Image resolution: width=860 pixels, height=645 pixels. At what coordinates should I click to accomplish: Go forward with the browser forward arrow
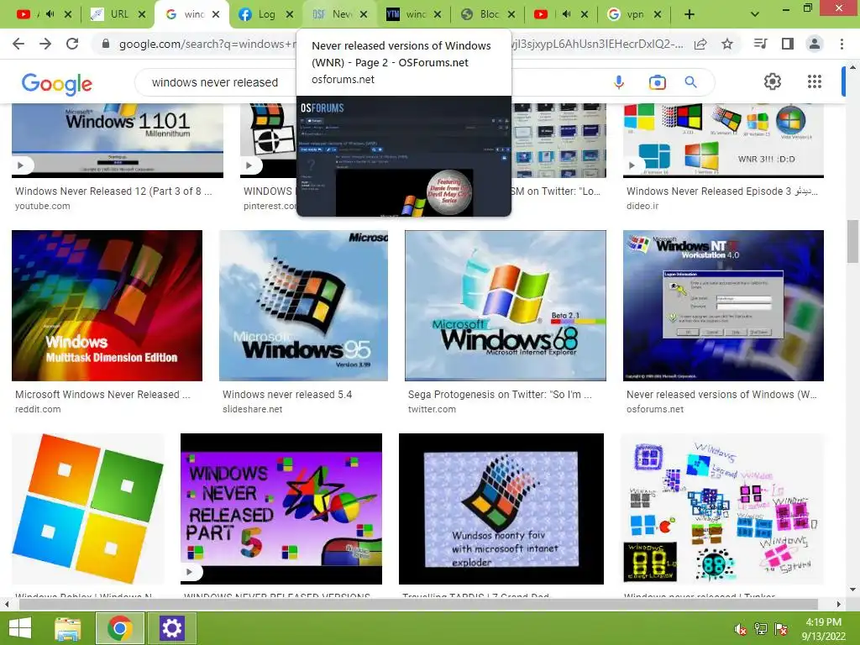(x=45, y=44)
